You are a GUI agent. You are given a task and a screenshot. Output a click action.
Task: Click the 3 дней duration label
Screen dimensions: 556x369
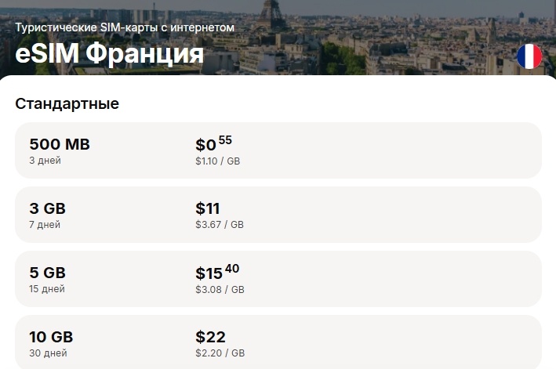tap(45, 161)
